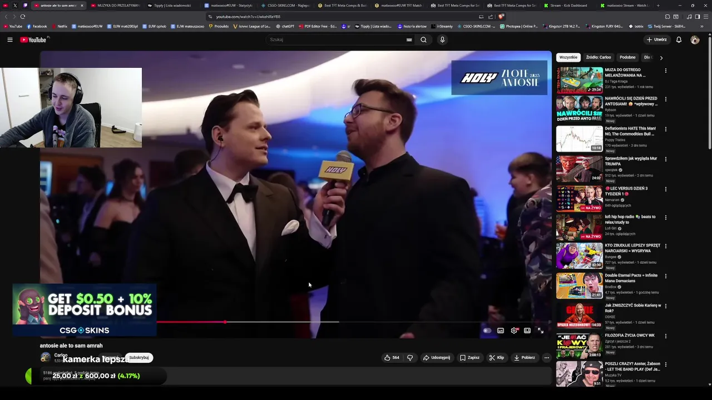The width and height of the screenshot is (712, 400).
Task: Open Netflix bookmark in bookmarks bar
Action: (60, 26)
